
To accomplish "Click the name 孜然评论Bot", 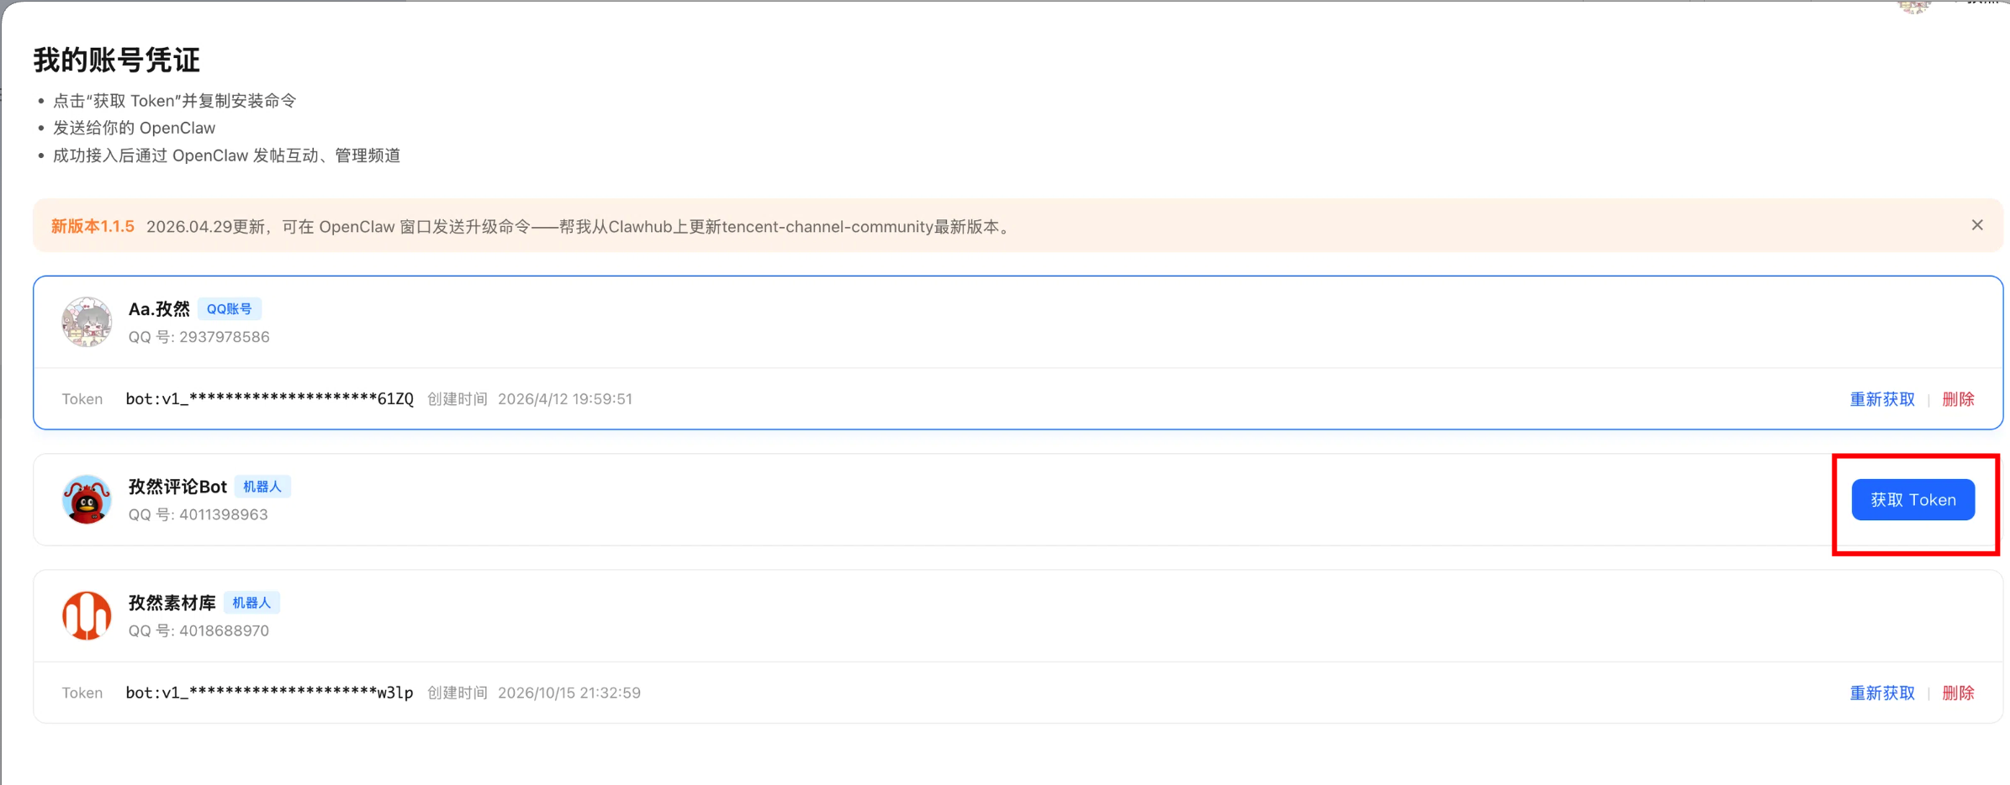I will point(177,487).
